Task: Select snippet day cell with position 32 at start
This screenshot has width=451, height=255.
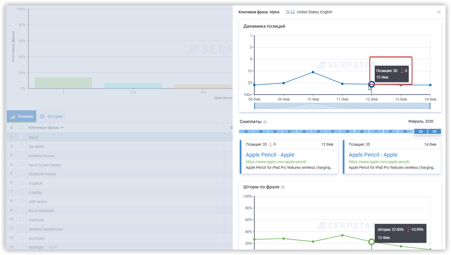Action: point(246,131)
